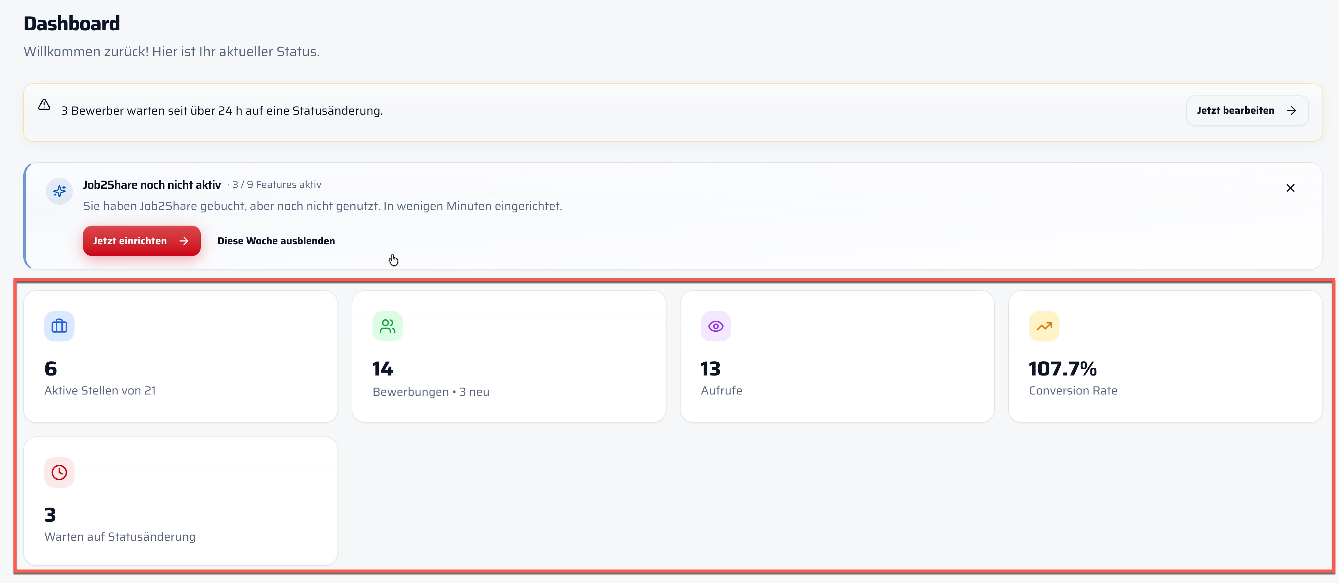Click the 3 / 9 Features aktiv text
This screenshot has height=583, width=1339.
[x=277, y=185]
